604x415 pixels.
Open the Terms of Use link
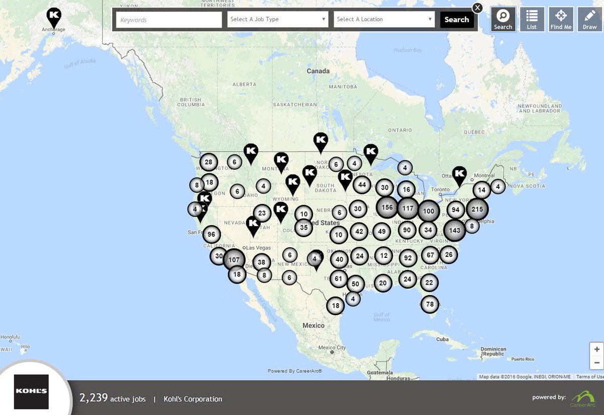(590, 377)
